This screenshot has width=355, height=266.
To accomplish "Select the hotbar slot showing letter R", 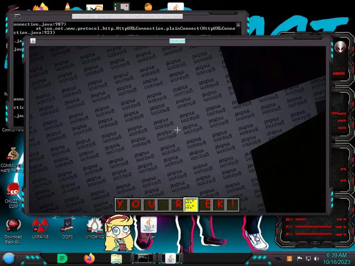I will pyautogui.click(x=177, y=205).
